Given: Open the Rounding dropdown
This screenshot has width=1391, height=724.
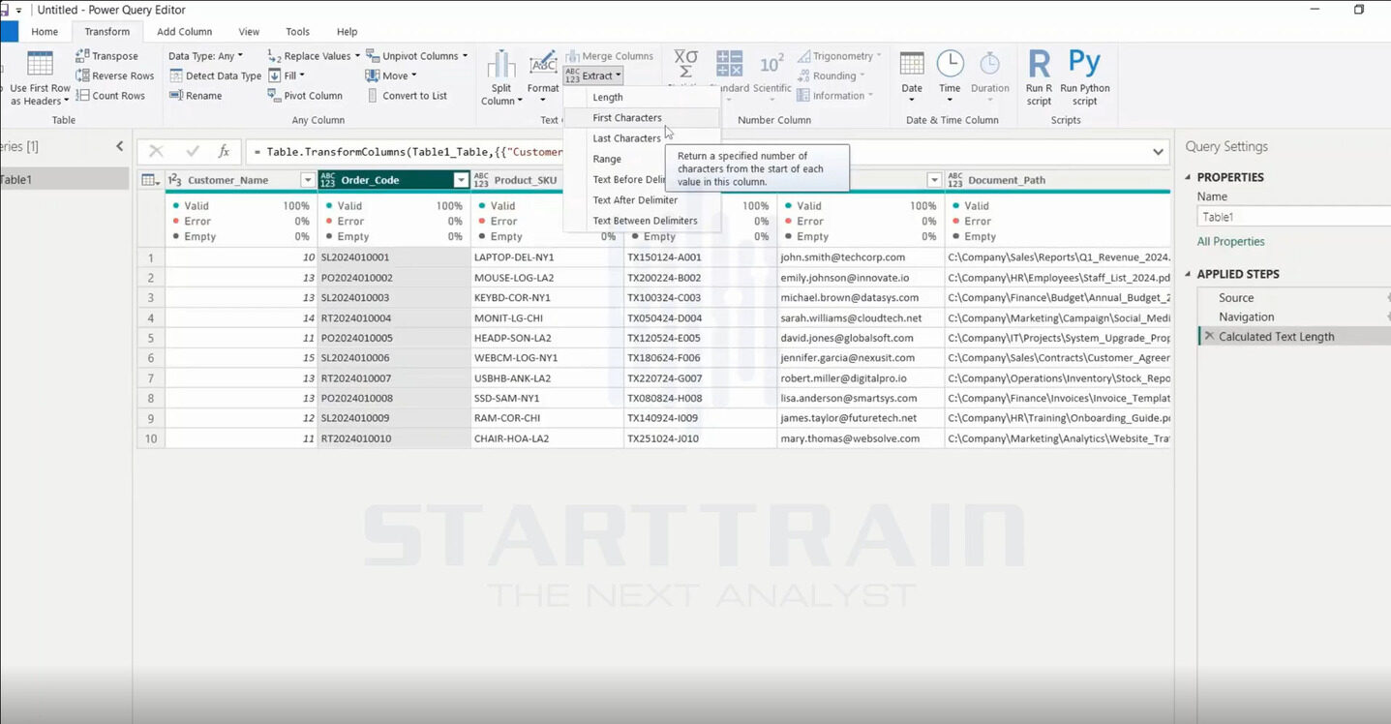Looking at the screenshot, I should pyautogui.click(x=831, y=75).
